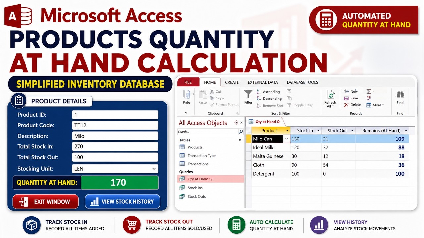Click the search magnifier in navigation pane

(241, 132)
